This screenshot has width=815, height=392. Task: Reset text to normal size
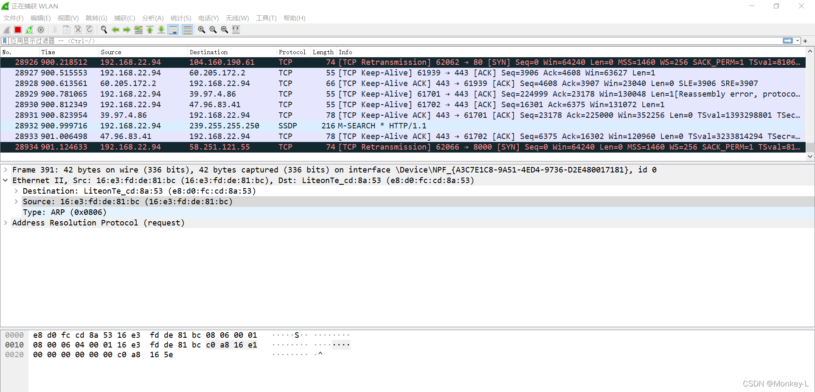click(x=225, y=30)
